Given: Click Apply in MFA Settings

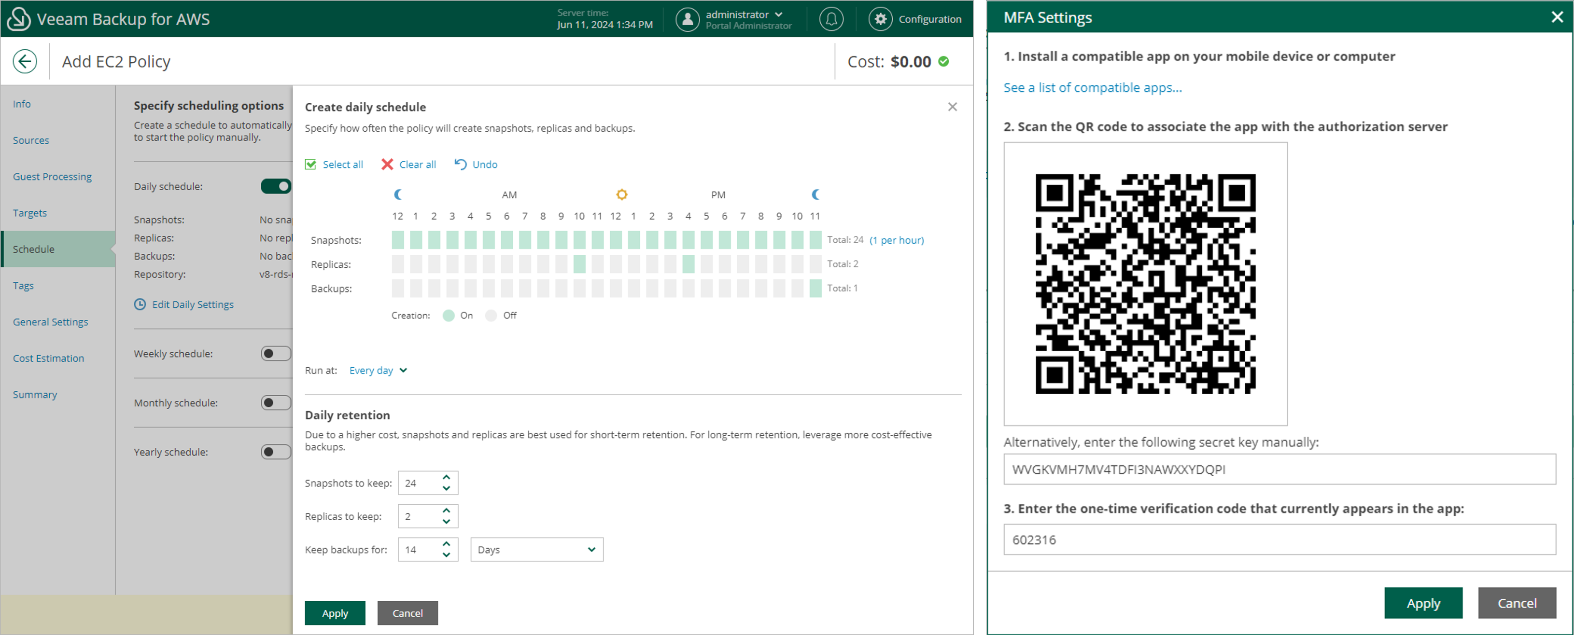Looking at the screenshot, I should pos(1423,603).
